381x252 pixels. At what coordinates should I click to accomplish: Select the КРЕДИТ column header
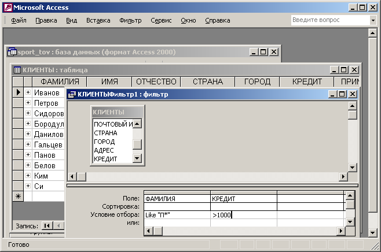point(307,81)
